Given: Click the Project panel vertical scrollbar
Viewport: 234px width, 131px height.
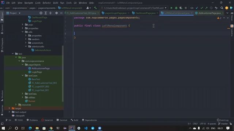Looking at the screenshot, I should click(63, 74).
